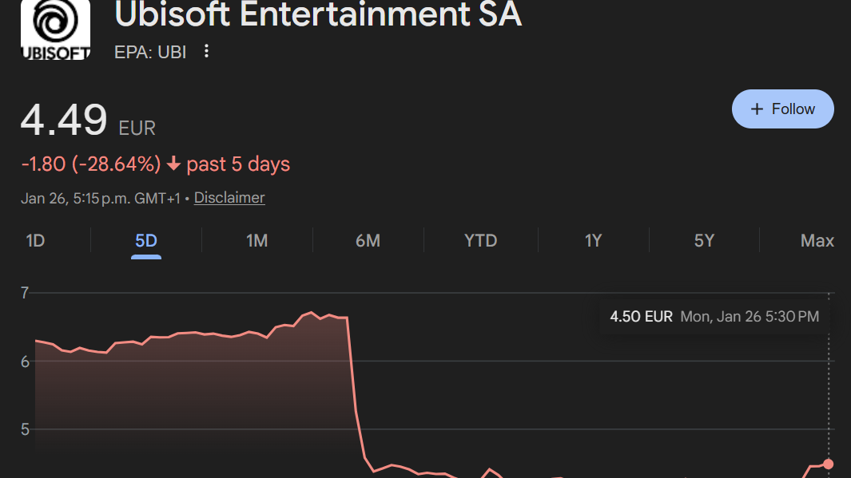Viewport: 851px width, 478px height.
Task: Click the -1.80 (-28.64%) change indicator
Action: (x=91, y=163)
